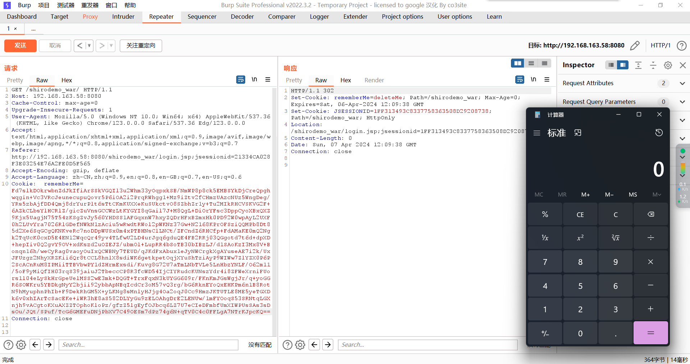Click Calculator x squared key
Image resolution: width=690 pixels, height=364 pixels.
[x=580, y=238]
